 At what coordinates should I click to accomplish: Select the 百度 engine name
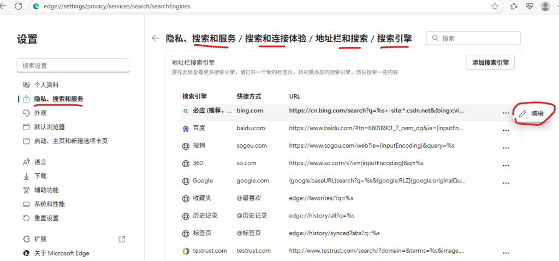click(x=199, y=128)
